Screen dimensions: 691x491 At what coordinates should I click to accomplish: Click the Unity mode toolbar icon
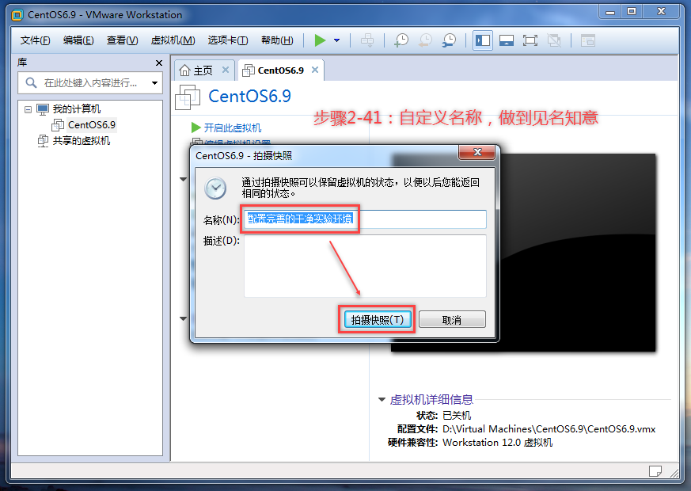(554, 40)
